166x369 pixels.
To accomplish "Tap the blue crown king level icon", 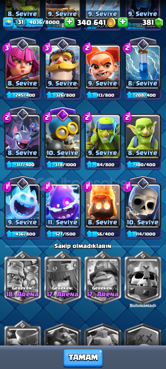I will [8, 22].
